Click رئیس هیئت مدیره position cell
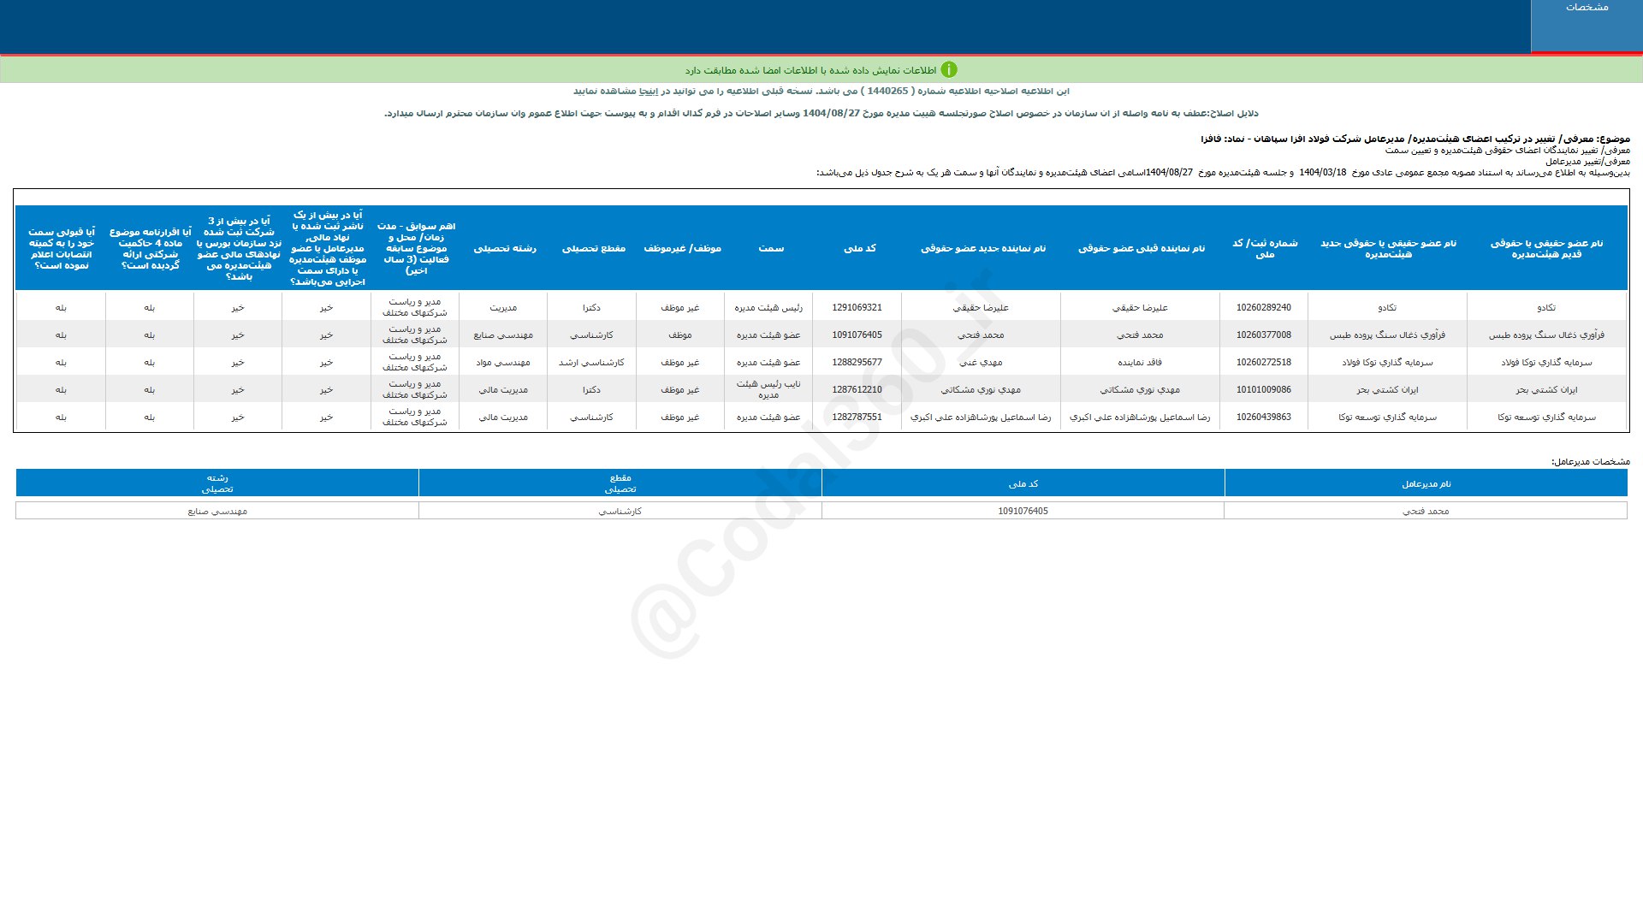The image size is (1643, 924). click(x=768, y=308)
